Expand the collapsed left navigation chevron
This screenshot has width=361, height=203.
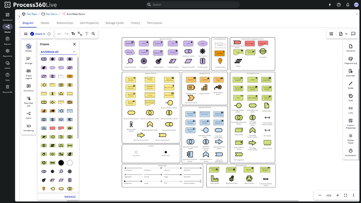pyautogui.click(x=19, y=16)
